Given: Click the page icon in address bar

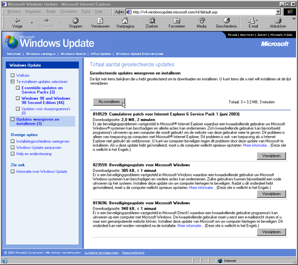Looking at the screenshot, I should point(129,12).
